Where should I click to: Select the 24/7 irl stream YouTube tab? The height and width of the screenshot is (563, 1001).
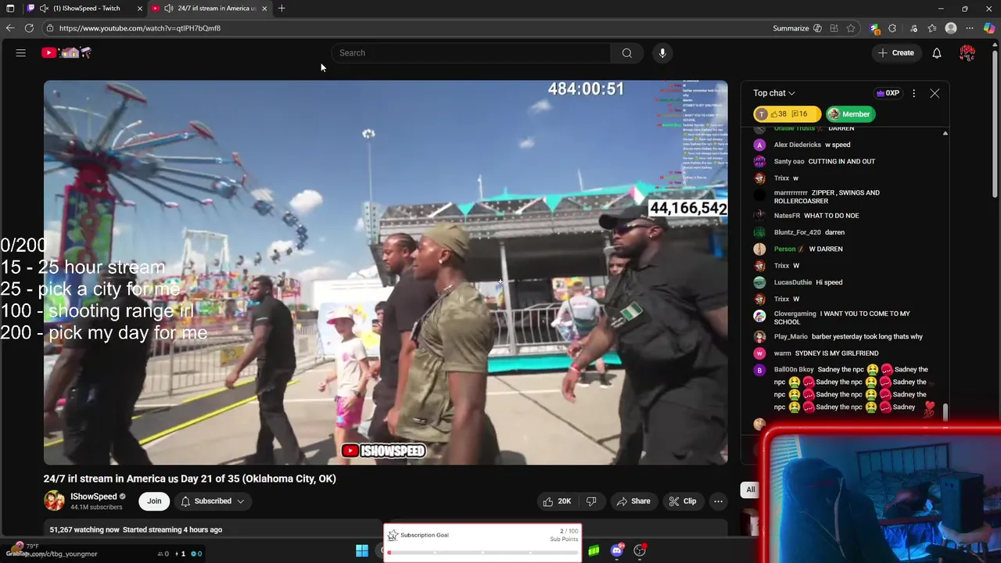click(x=210, y=9)
